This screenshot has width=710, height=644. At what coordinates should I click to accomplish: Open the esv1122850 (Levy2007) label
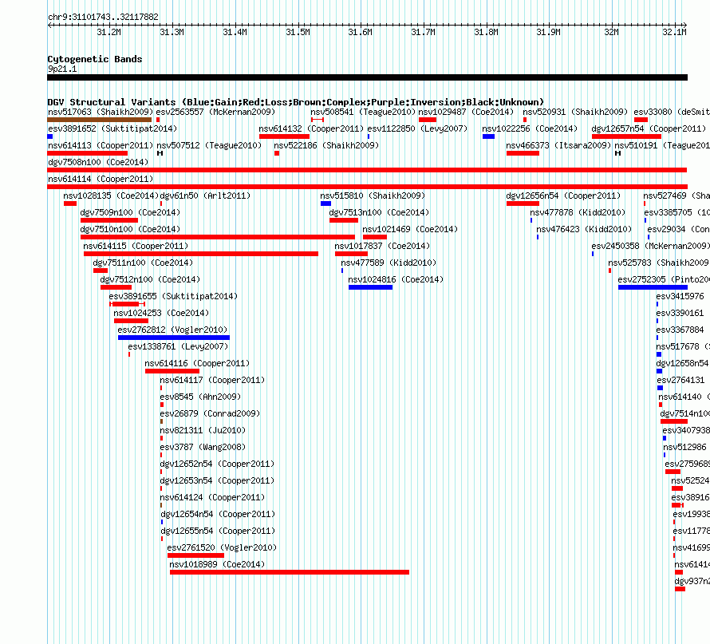pyautogui.click(x=417, y=128)
